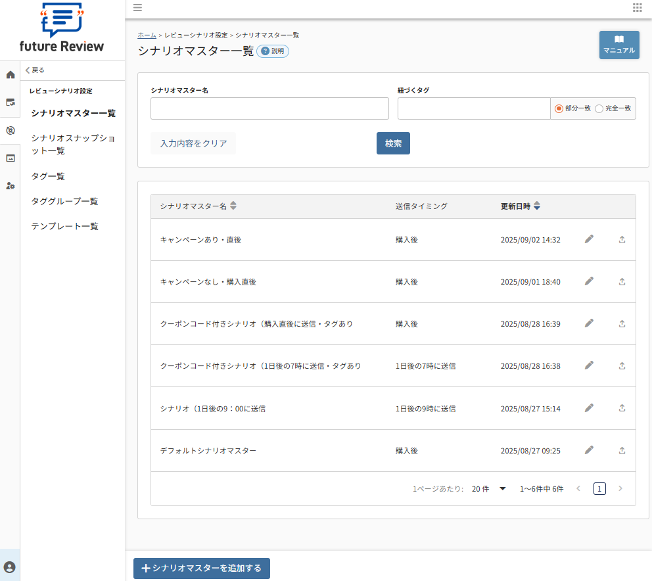Open the home icon in the left rail
The height and width of the screenshot is (581, 652).
(x=9, y=74)
